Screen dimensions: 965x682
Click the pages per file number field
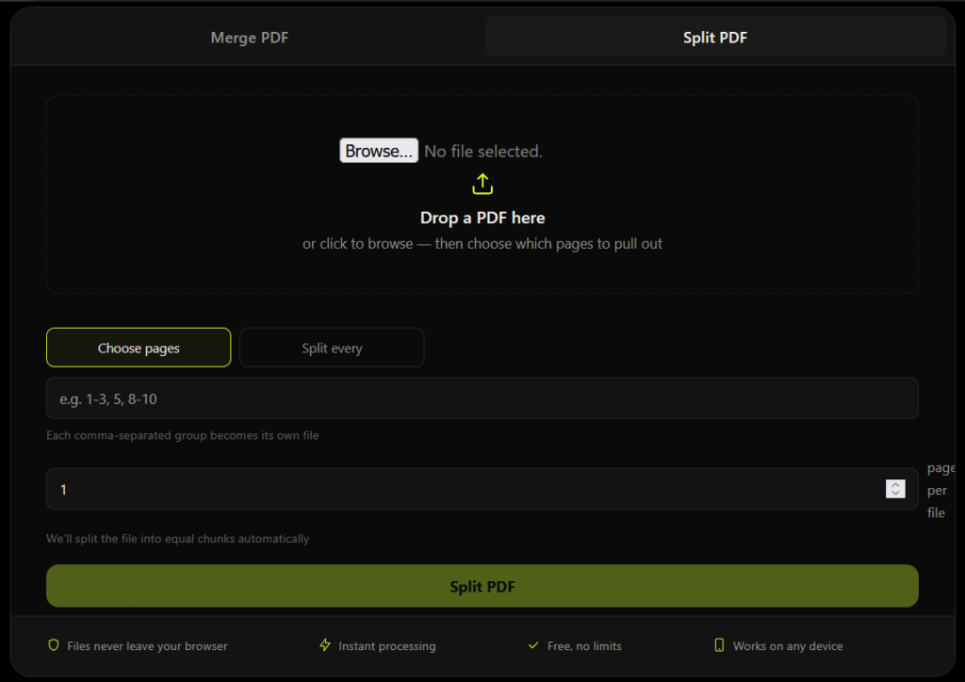click(482, 489)
